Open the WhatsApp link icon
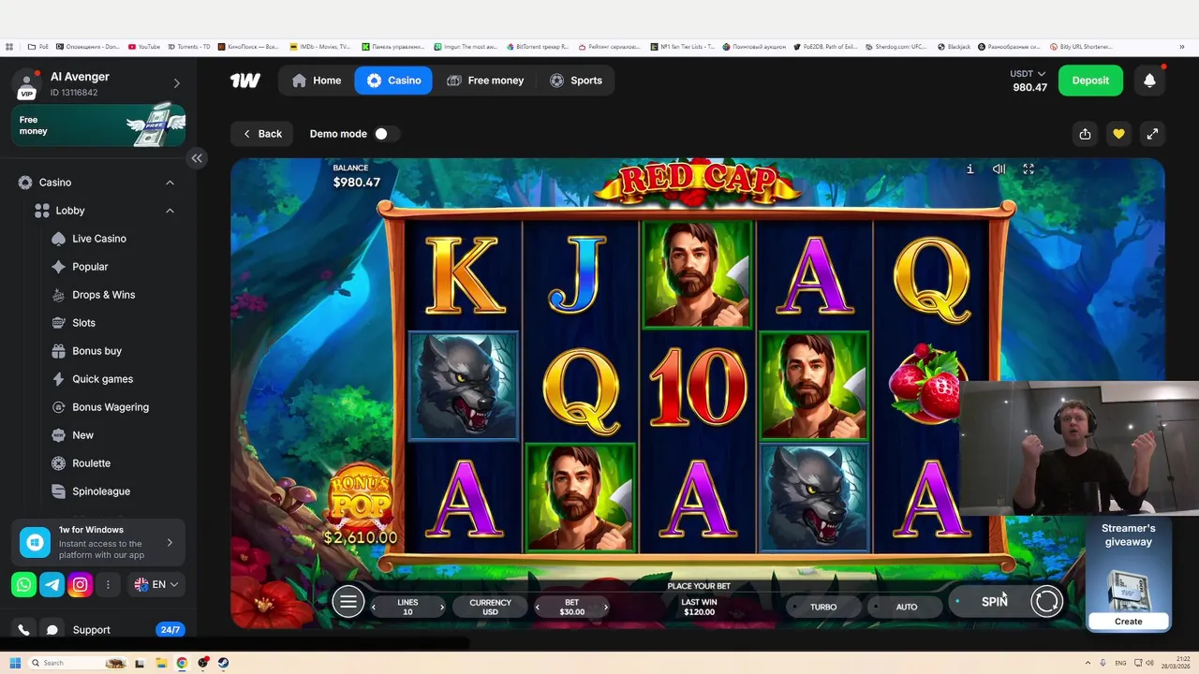This screenshot has height=674, width=1199. (x=24, y=584)
